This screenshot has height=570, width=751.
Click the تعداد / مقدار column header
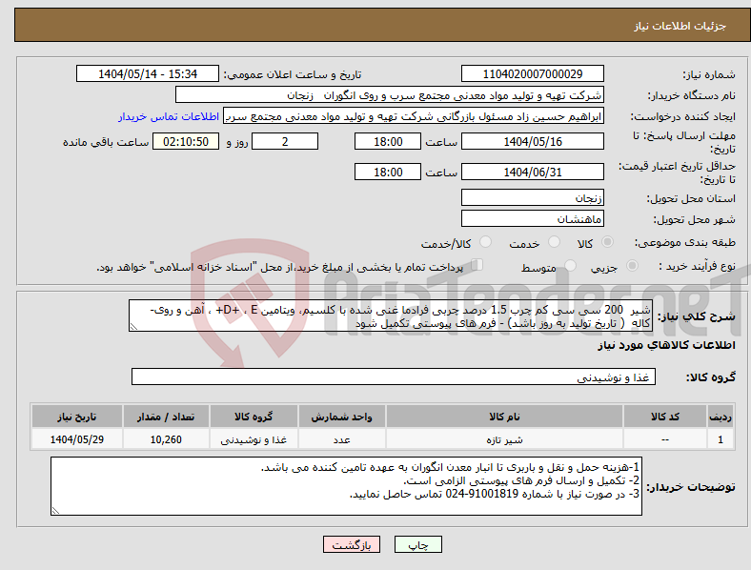[x=166, y=417]
